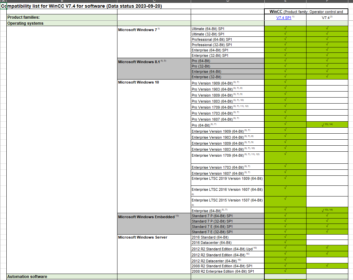Select 'Enterprise Version 1903 (64-Bit)' cell
Image resolution: width=353 pixels, height=280 pixels.
click(228, 137)
